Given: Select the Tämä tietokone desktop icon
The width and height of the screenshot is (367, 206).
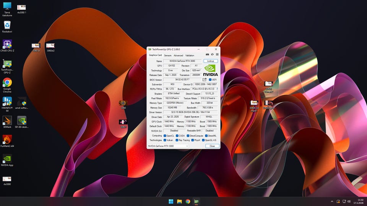Looking at the screenshot, I should (x=7, y=9).
